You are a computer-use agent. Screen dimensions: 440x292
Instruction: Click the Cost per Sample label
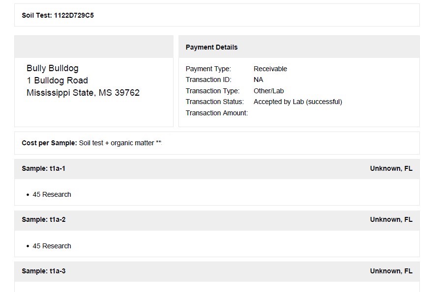[x=49, y=143]
